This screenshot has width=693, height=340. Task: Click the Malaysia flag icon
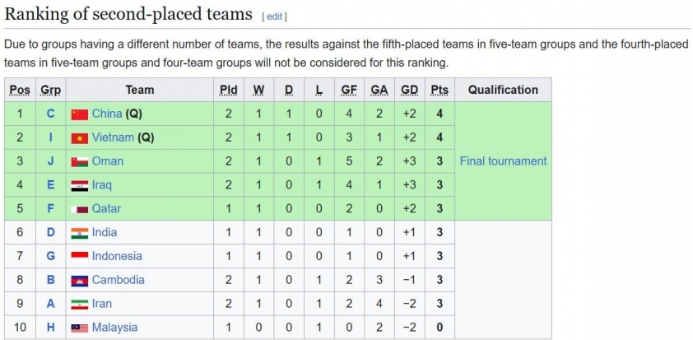pos(80,328)
